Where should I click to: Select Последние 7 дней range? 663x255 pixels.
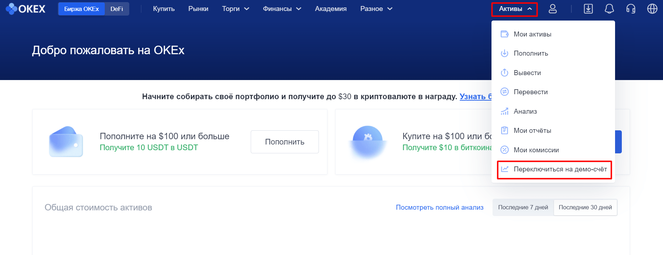(x=523, y=208)
